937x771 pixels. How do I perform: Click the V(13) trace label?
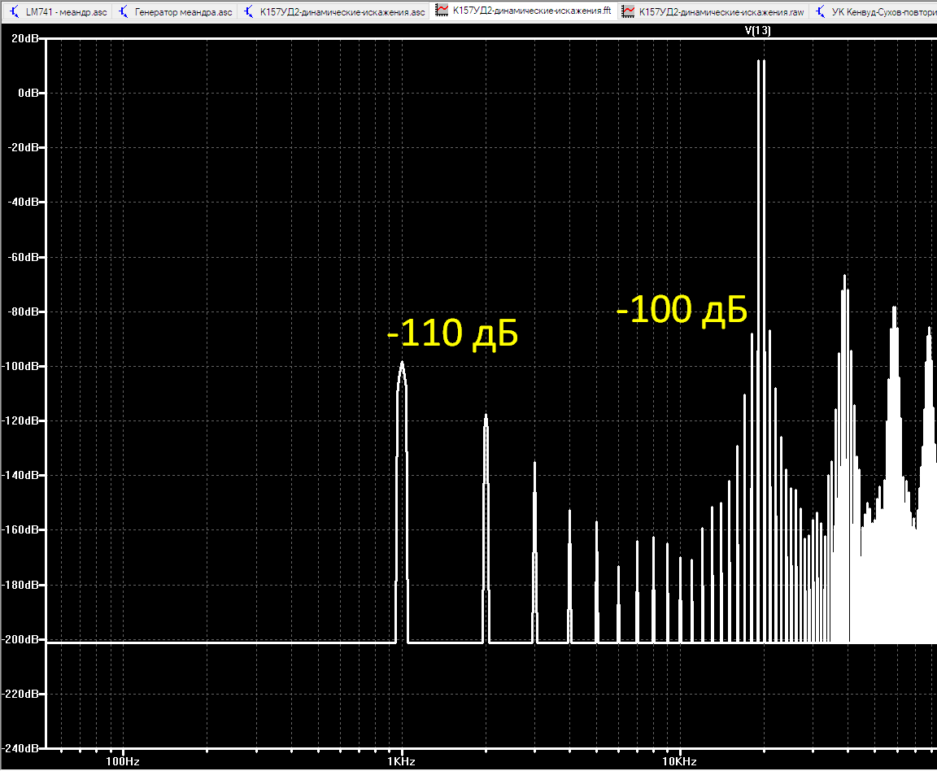(x=758, y=30)
